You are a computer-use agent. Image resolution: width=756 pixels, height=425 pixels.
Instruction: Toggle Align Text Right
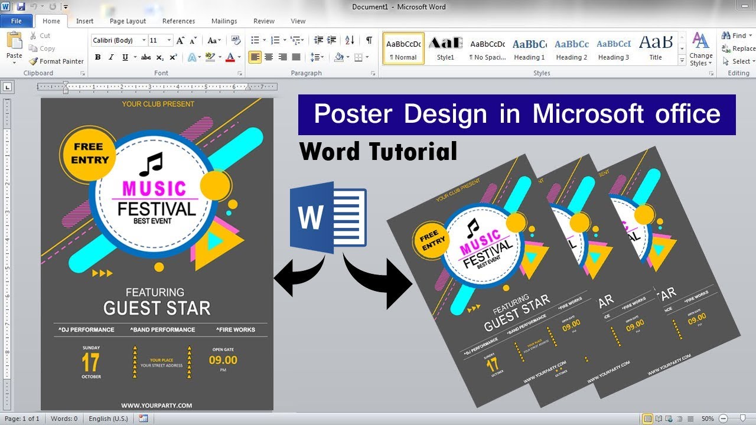pyautogui.click(x=282, y=57)
